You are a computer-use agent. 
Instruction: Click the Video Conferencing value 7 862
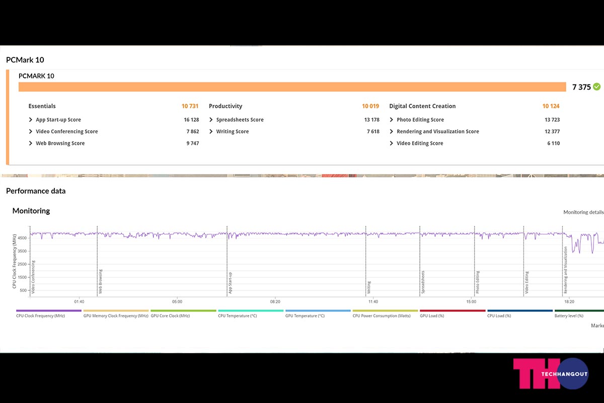pyautogui.click(x=193, y=131)
